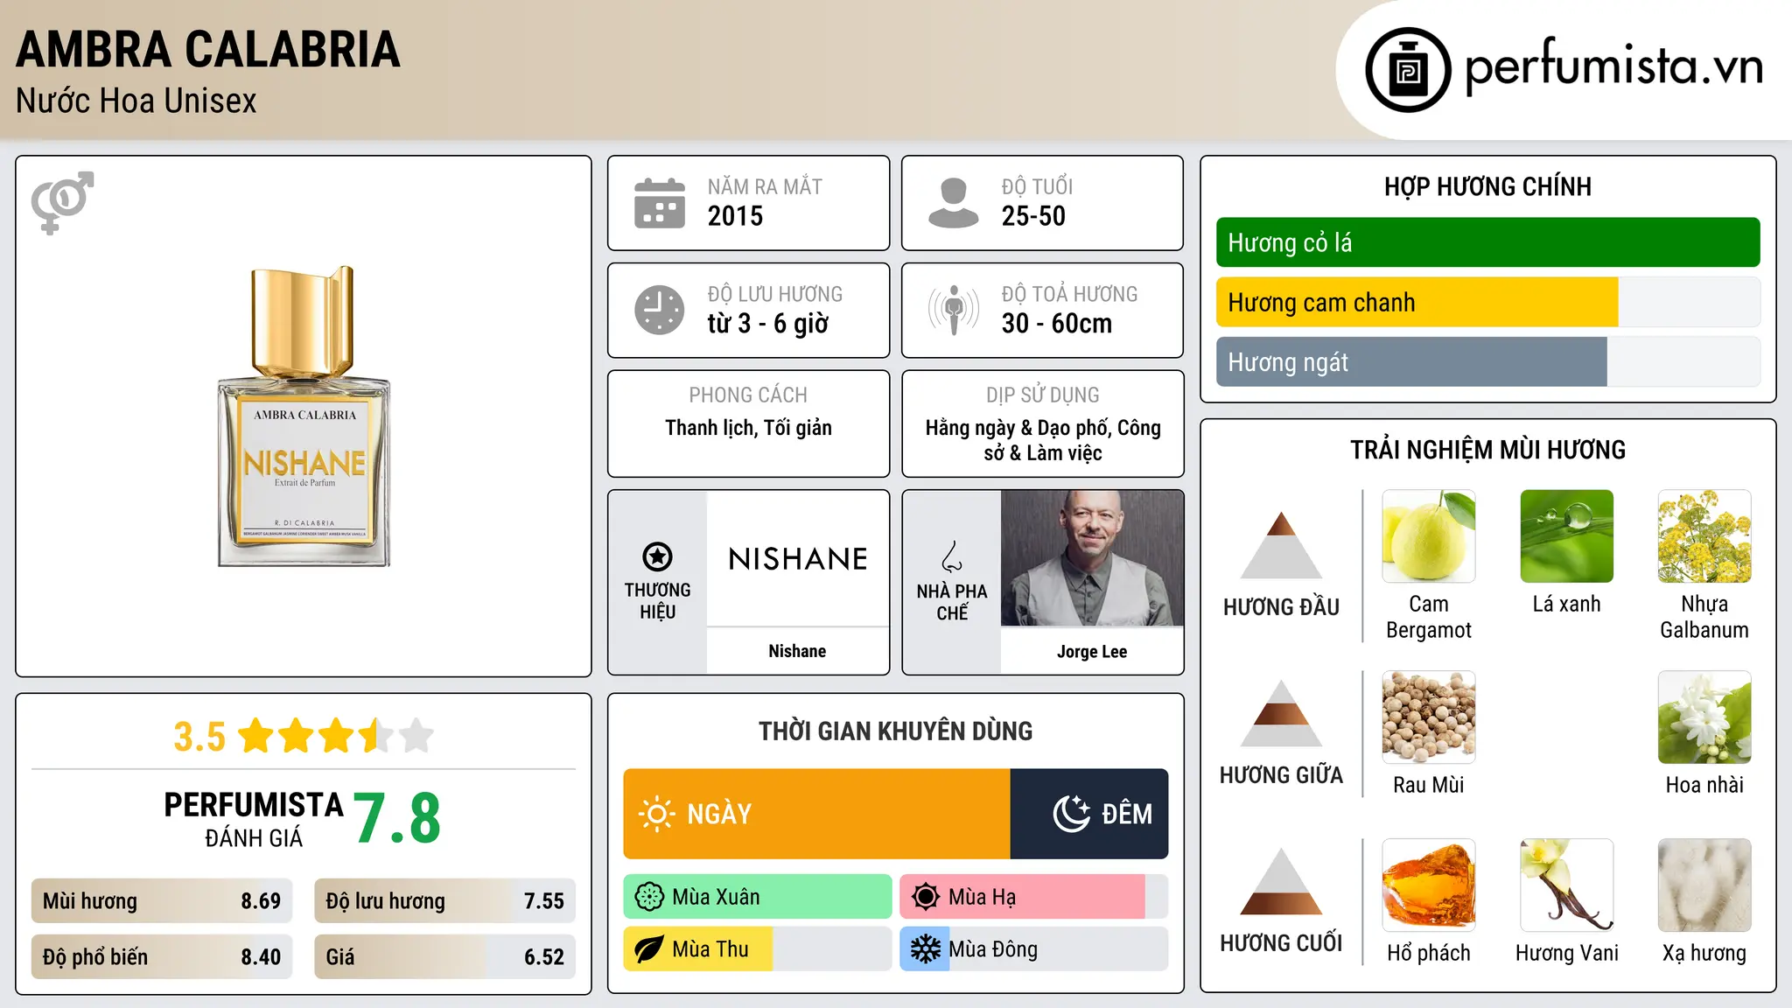Image resolution: width=1792 pixels, height=1008 pixels.
Task: Click the star rating icons next to 3.5
Action: (336, 736)
